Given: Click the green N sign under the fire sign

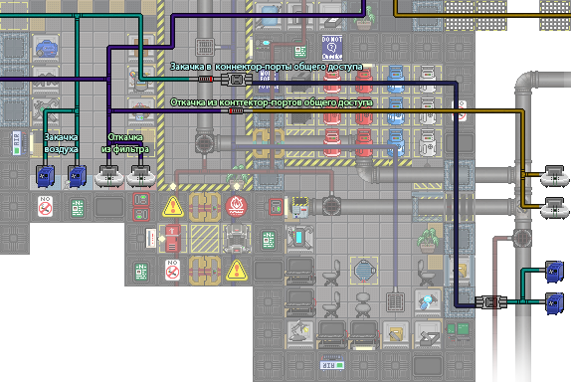Looking at the screenshot, I should tap(269, 240).
